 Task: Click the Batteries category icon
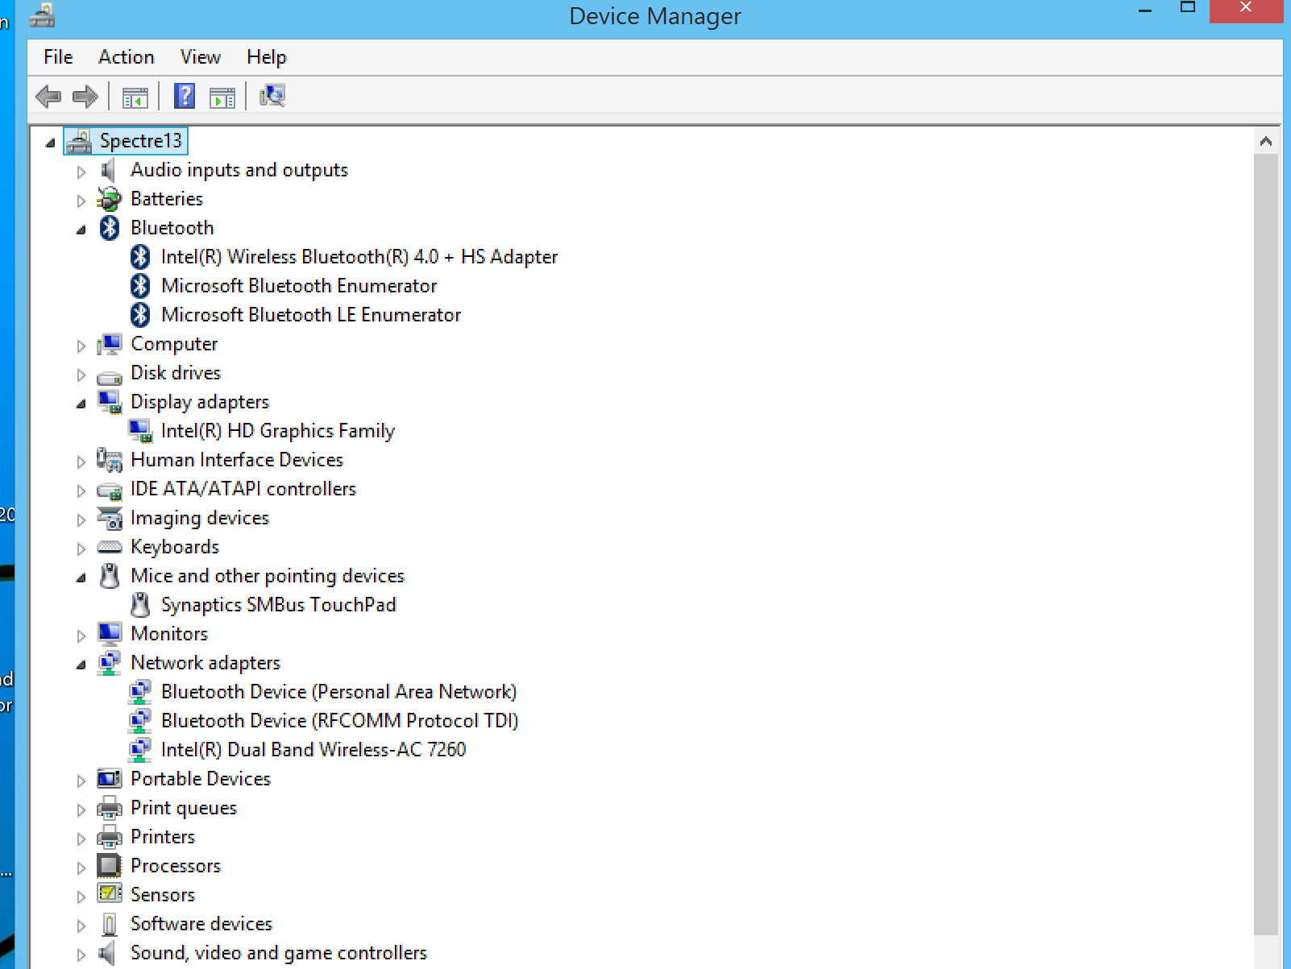[x=109, y=199]
